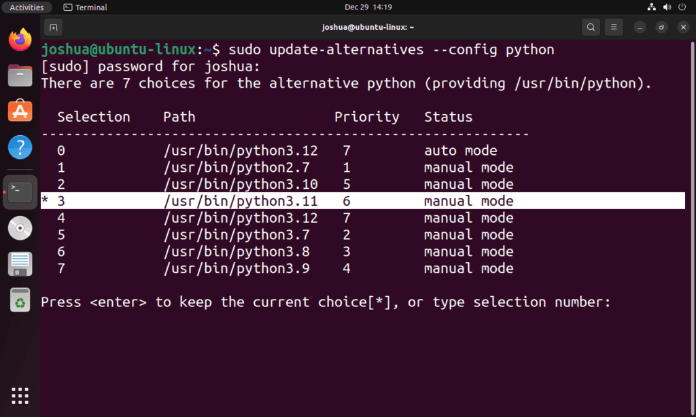Select the highlighted python3.11 row
This screenshot has height=417, width=696.
click(x=272, y=201)
